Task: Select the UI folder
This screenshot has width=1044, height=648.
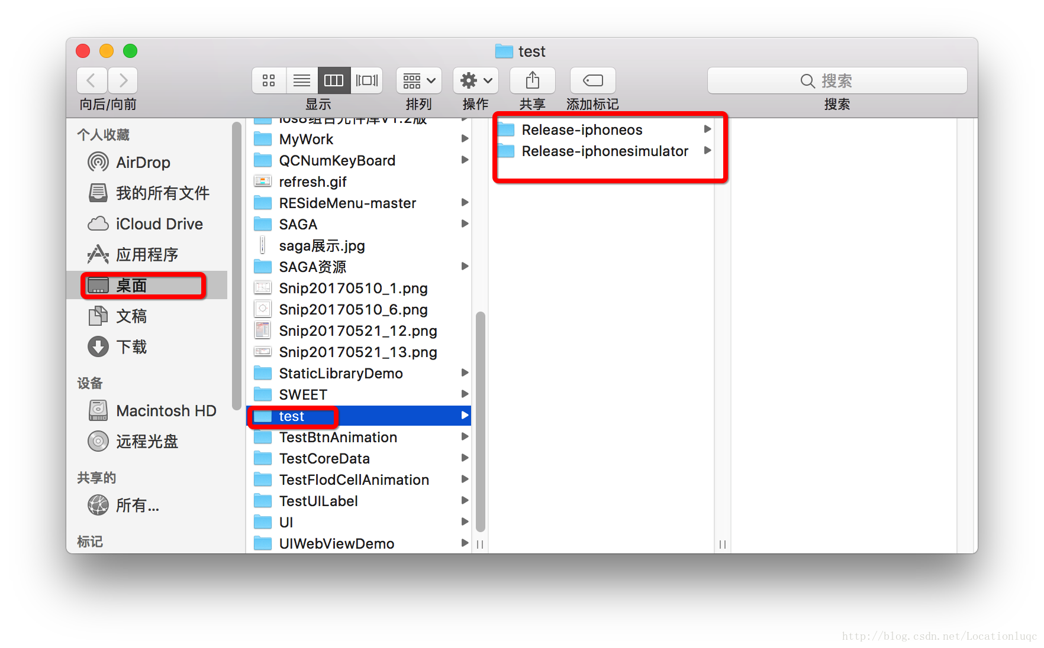Action: click(x=359, y=523)
